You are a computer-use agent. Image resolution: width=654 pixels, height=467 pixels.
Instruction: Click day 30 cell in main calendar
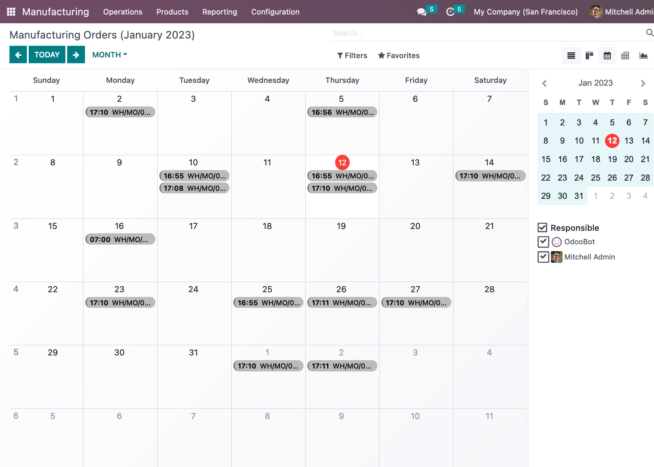tap(120, 377)
